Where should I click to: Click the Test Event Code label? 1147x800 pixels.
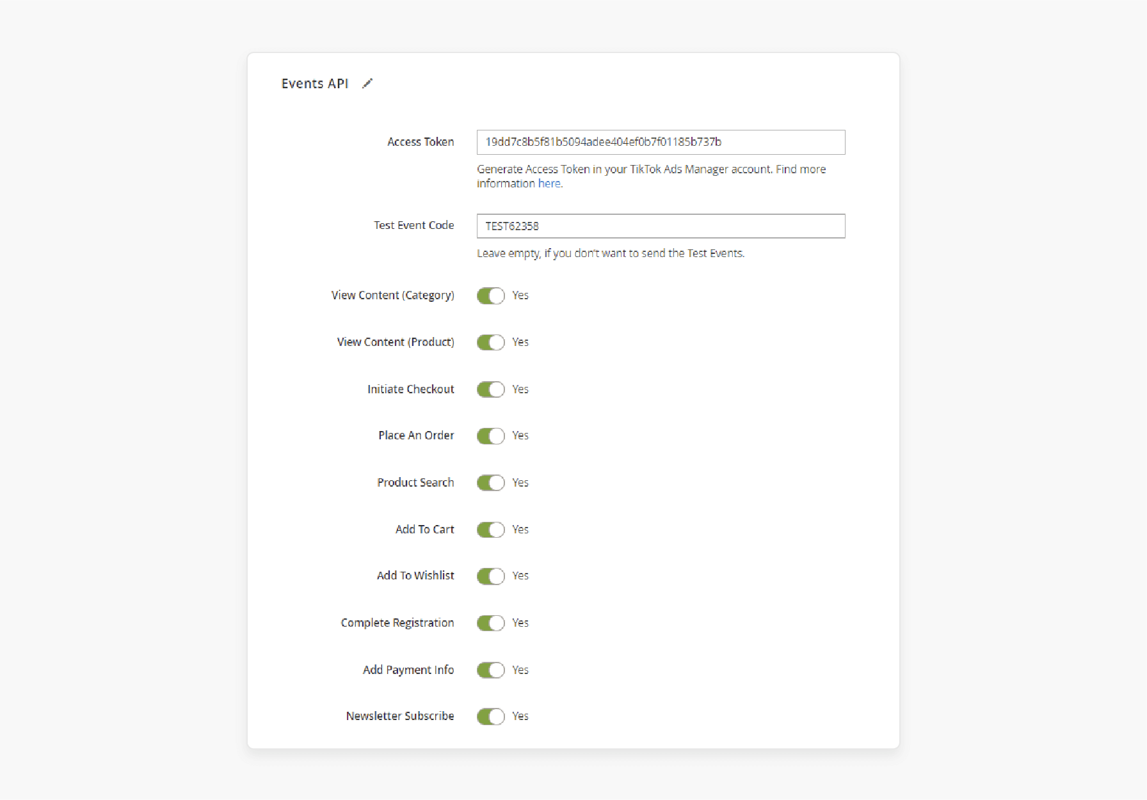pos(414,225)
